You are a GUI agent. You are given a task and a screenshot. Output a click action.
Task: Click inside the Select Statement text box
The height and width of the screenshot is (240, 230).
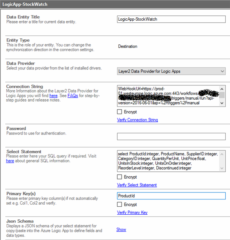point(168,161)
